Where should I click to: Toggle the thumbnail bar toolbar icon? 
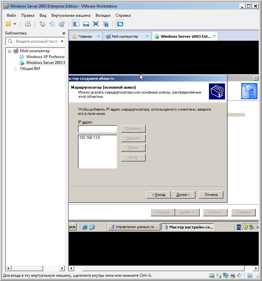pos(86,24)
